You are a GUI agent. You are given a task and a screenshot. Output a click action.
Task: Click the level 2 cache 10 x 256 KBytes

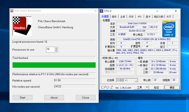[158, 69]
